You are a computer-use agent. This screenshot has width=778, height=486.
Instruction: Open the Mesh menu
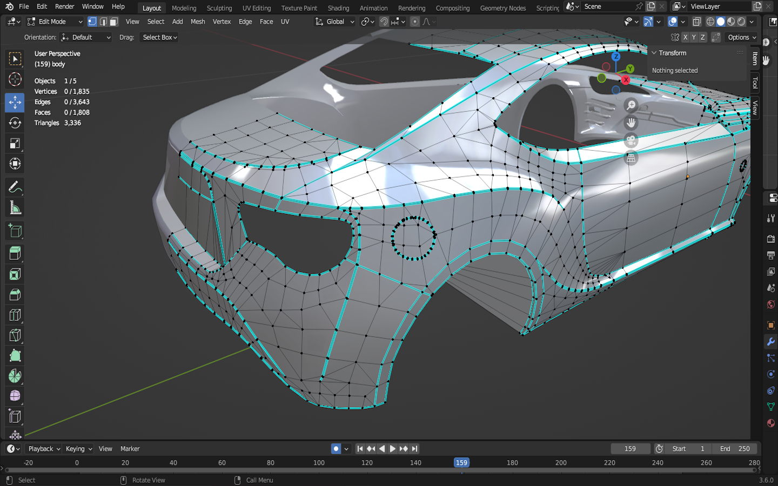coord(198,22)
